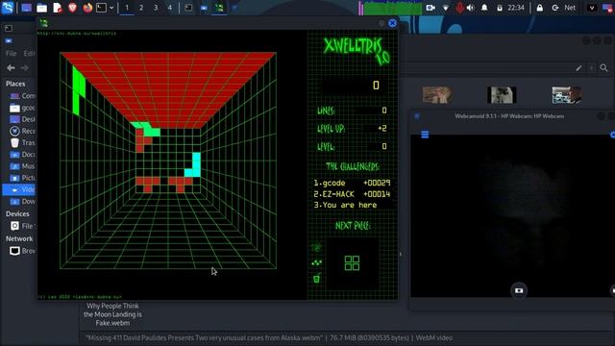Switch to workspace 1
Image resolution: width=615 pixels, height=346 pixels.
tap(127, 8)
